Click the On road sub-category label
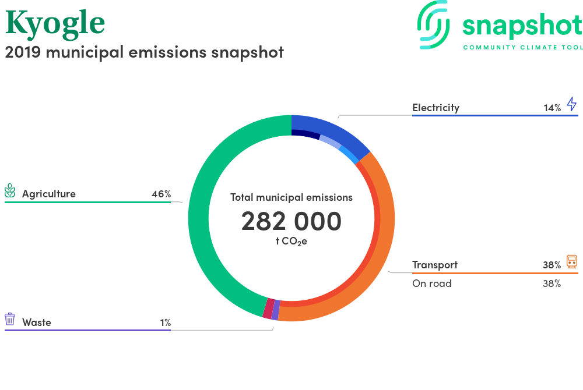This screenshot has width=583, height=390. pos(431,283)
